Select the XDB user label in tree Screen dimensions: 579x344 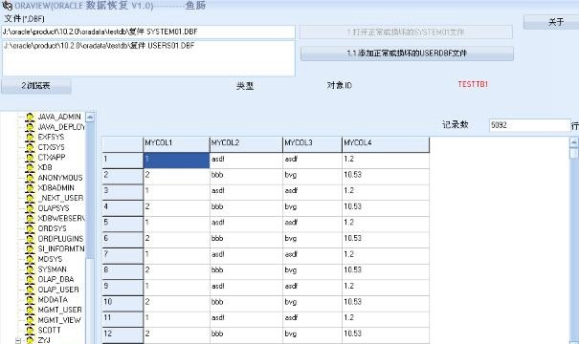pos(45,168)
